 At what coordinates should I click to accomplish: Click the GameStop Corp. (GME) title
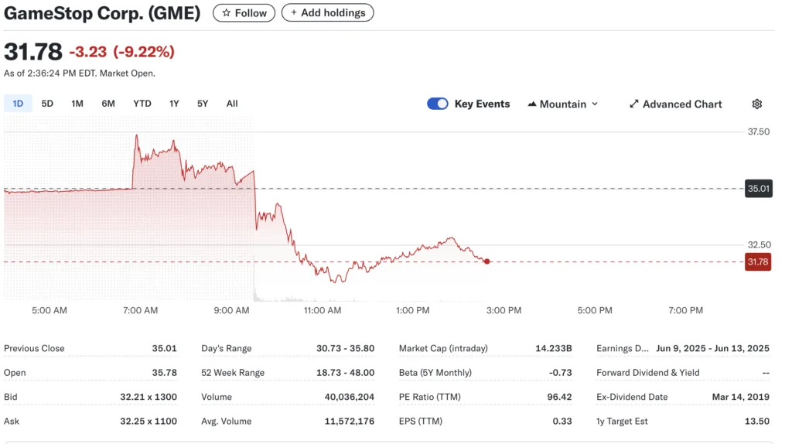point(102,12)
